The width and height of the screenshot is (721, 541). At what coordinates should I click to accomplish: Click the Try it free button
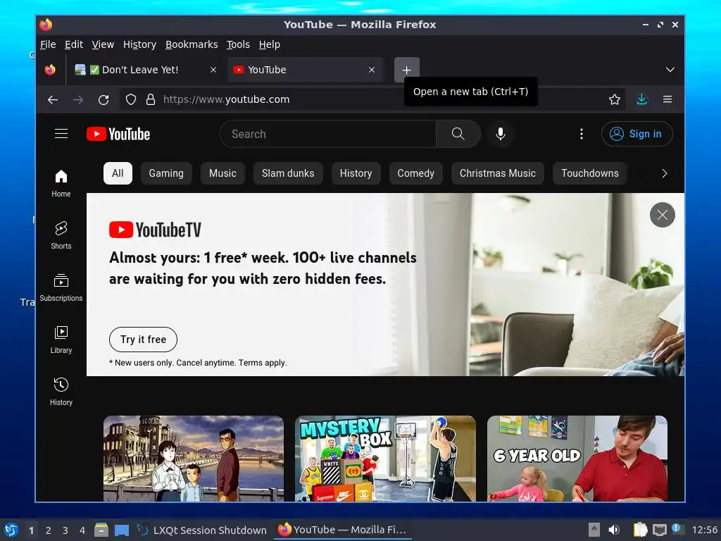(x=143, y=340)
